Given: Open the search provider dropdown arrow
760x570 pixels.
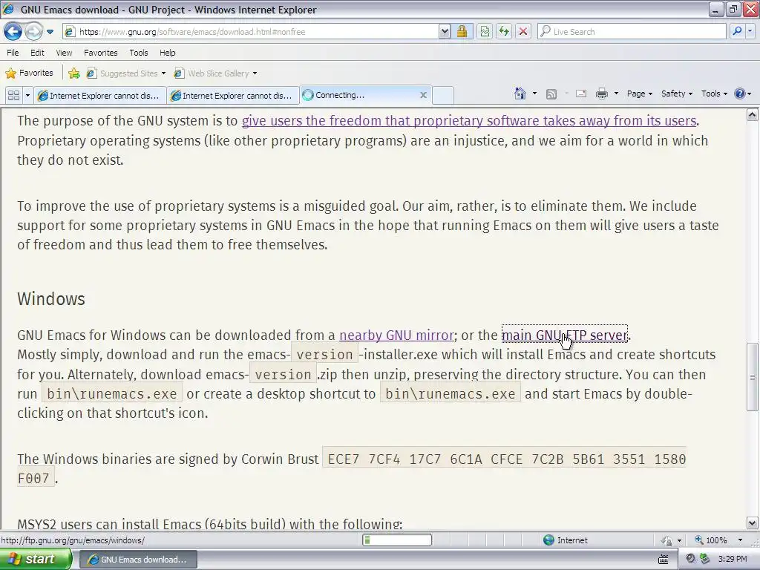Looking at the screenshot, I should pyautogui.click(x=750, y=31).
